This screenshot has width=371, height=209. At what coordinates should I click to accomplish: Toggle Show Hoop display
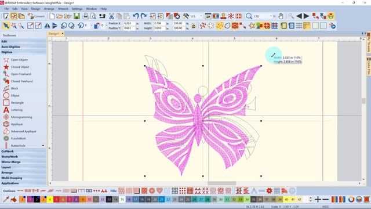[283, 26]
